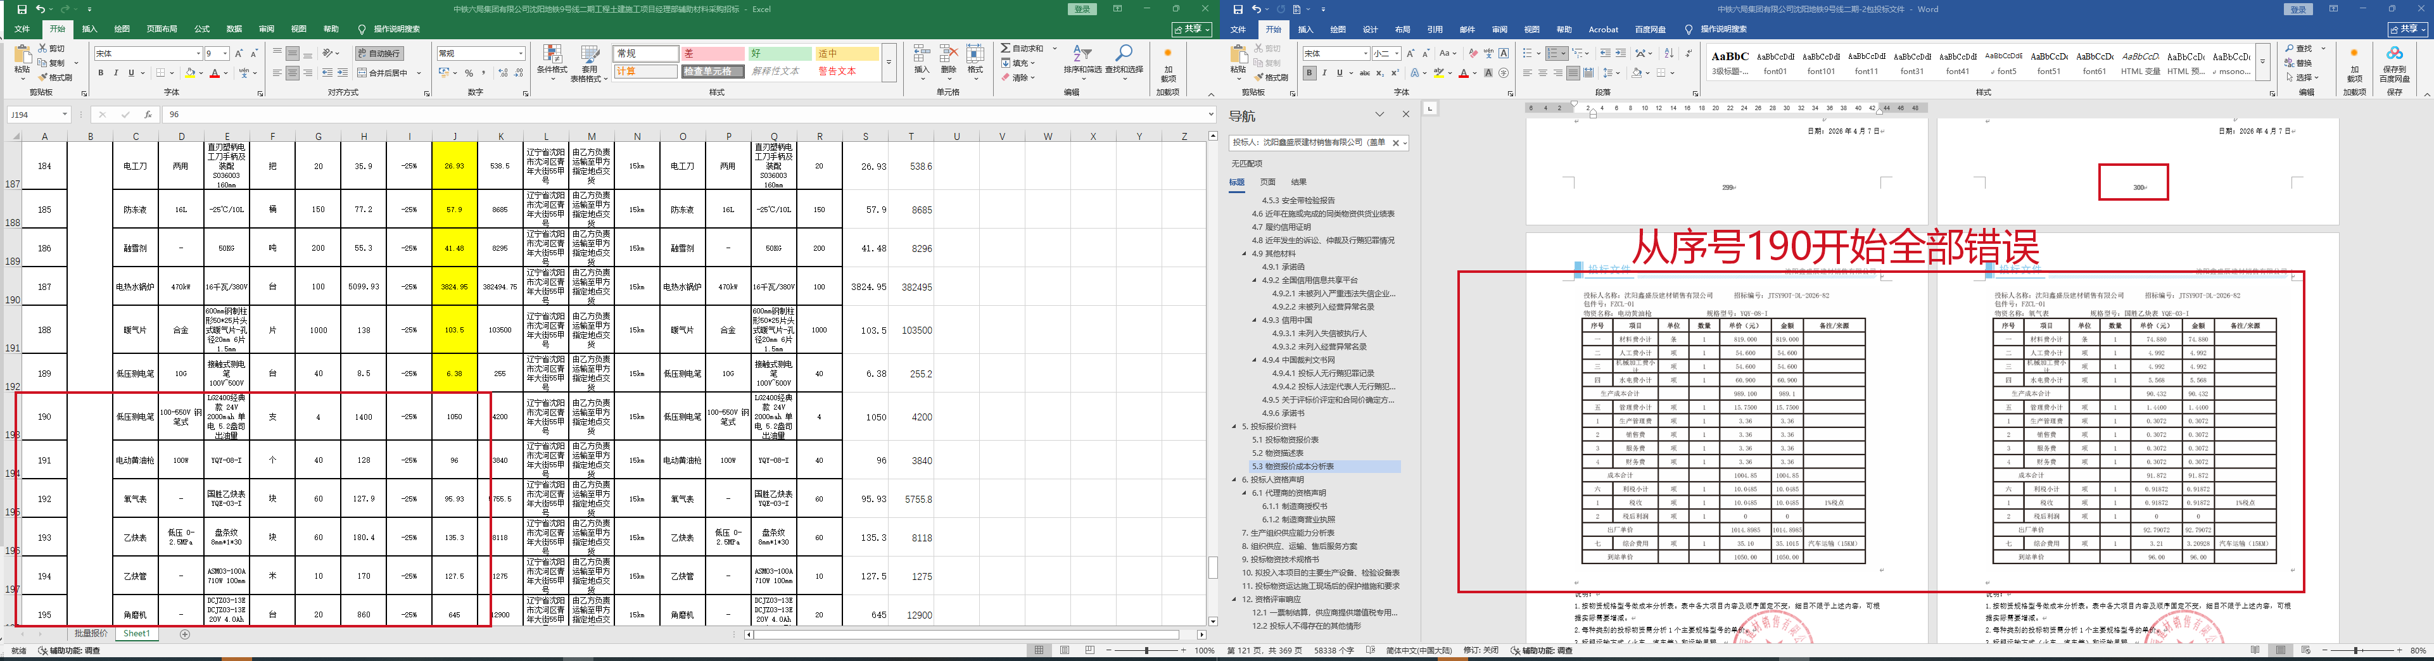Go to 5.1 投标物资报价表 heading in navigation
This screenshot has width=2434, height=661.
[x=1285, y=440]
